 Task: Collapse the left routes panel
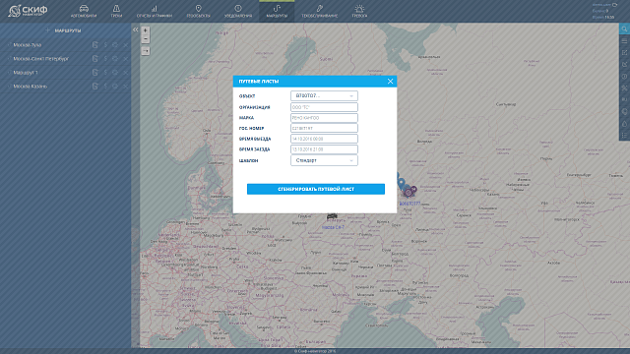coord(136,29)
